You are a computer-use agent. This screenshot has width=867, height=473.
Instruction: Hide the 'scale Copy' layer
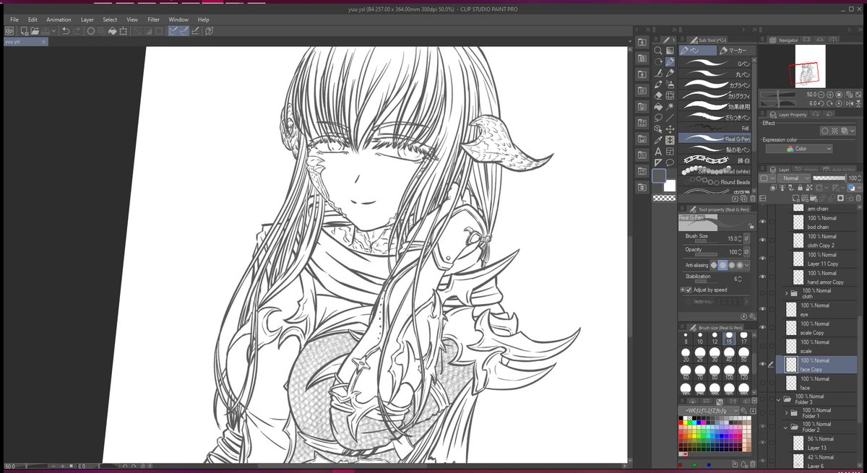762,328
